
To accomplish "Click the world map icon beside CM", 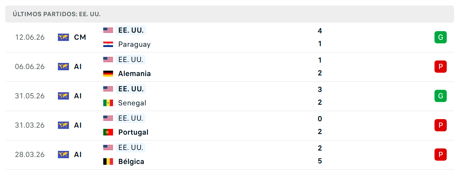I will 63,37.
